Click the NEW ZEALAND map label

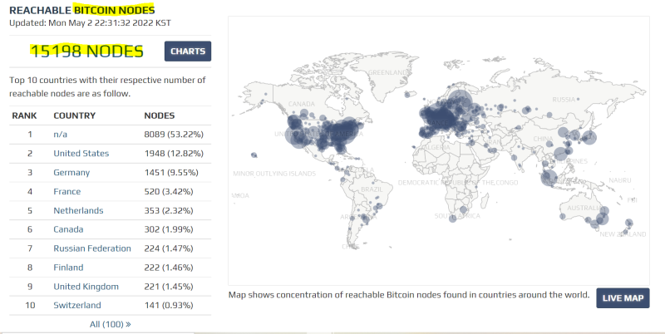pyautogui.click(x=623, y=234)
